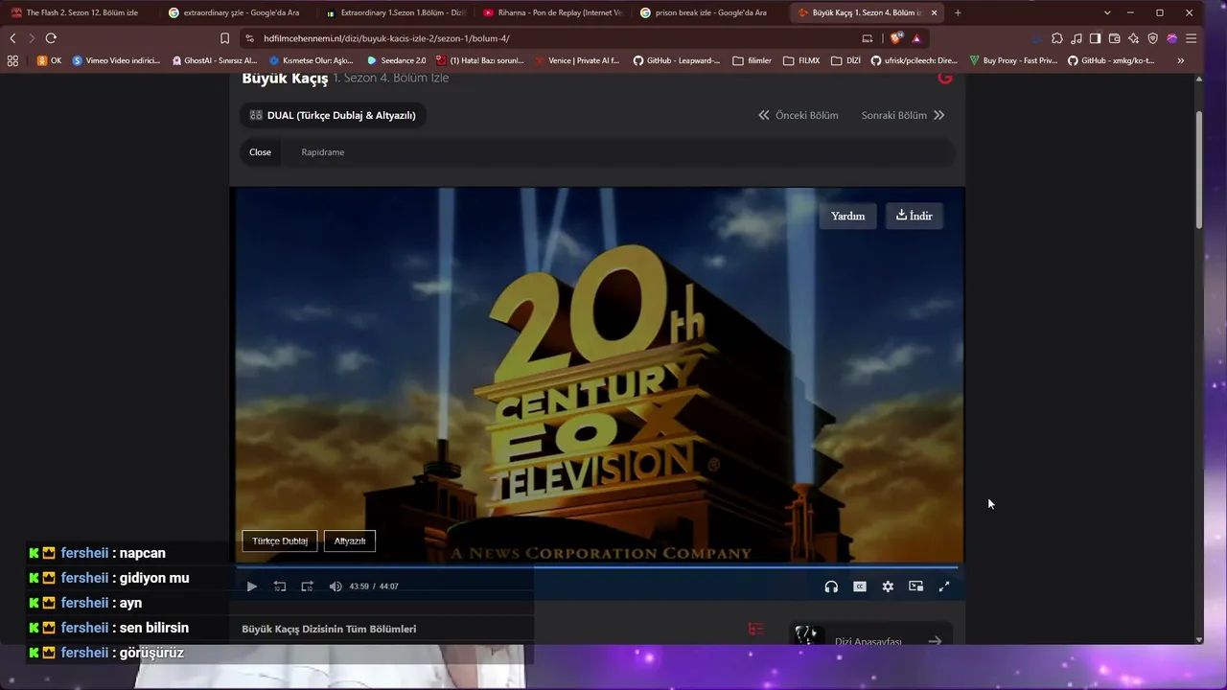Open Vimeo Video indirici bookmark

pos(116,60)
